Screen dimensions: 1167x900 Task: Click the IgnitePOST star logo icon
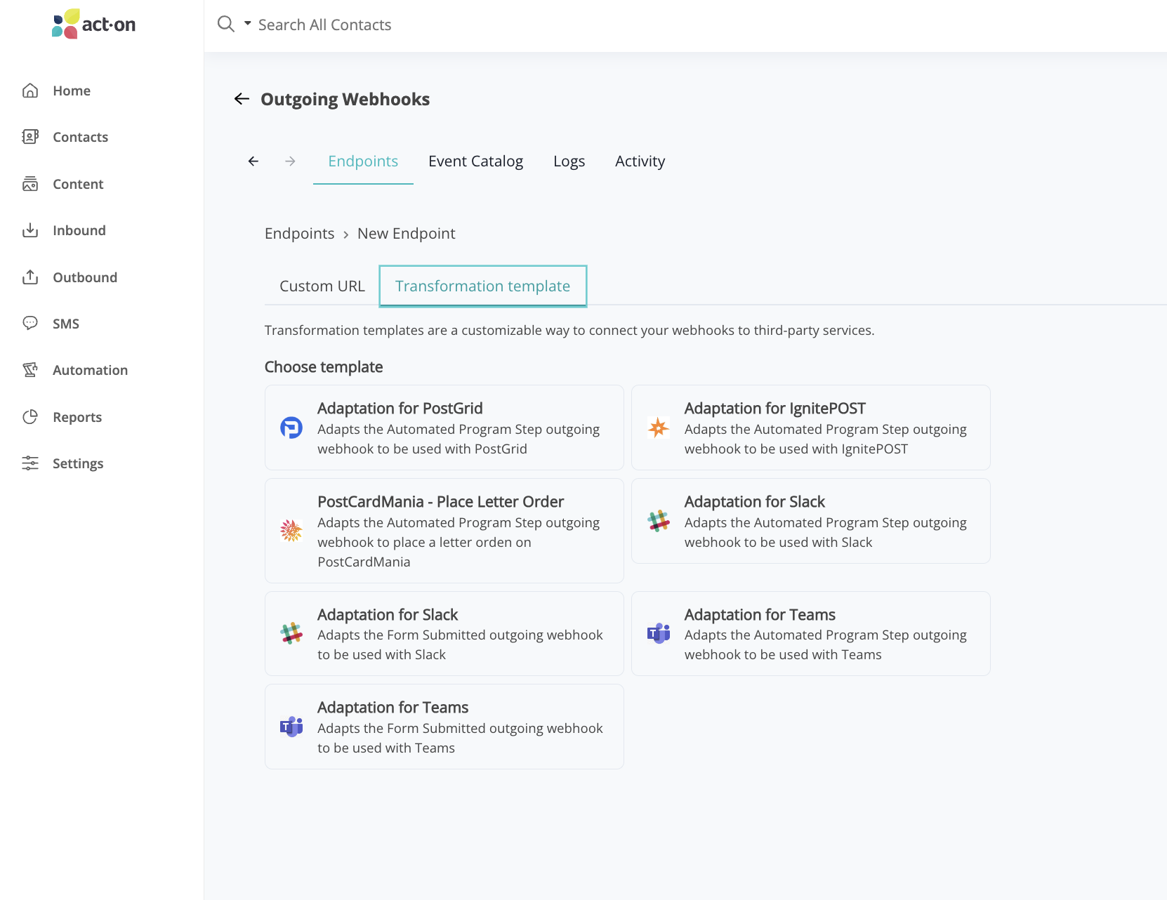659,428
